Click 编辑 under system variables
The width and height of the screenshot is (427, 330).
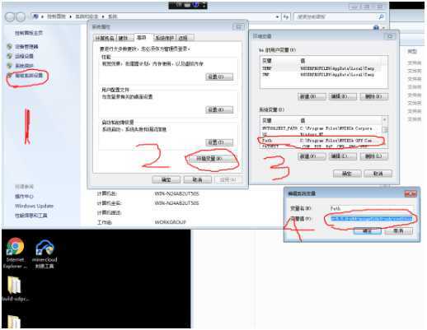(x=343, y=156)
